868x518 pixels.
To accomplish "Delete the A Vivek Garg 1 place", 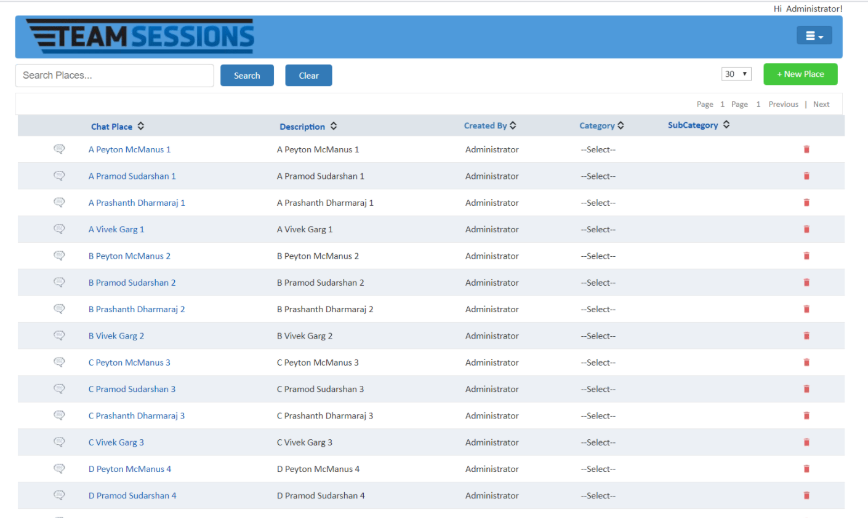I will click(x=806, y=229).
